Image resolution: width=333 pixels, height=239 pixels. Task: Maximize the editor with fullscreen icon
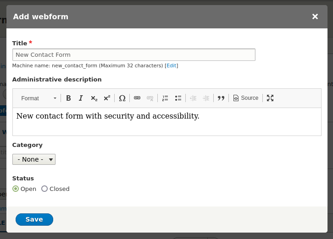coord(270,98)
